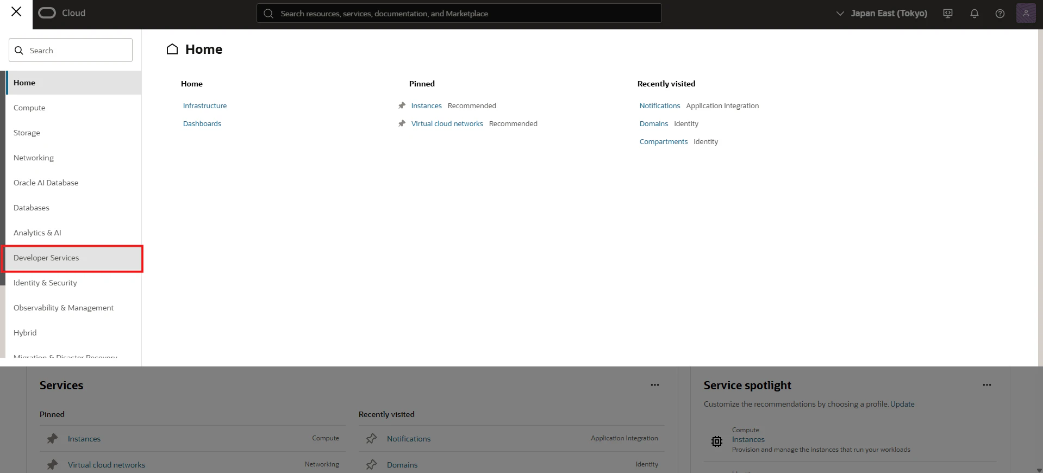Select Compute in the navigation menu

[74, 108]
